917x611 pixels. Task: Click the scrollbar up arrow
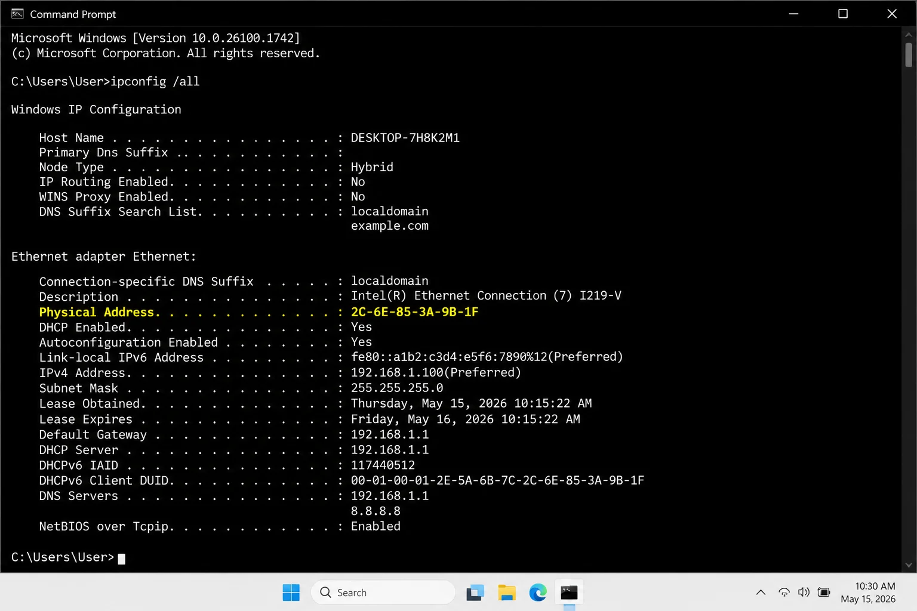[x=909, y=34]
